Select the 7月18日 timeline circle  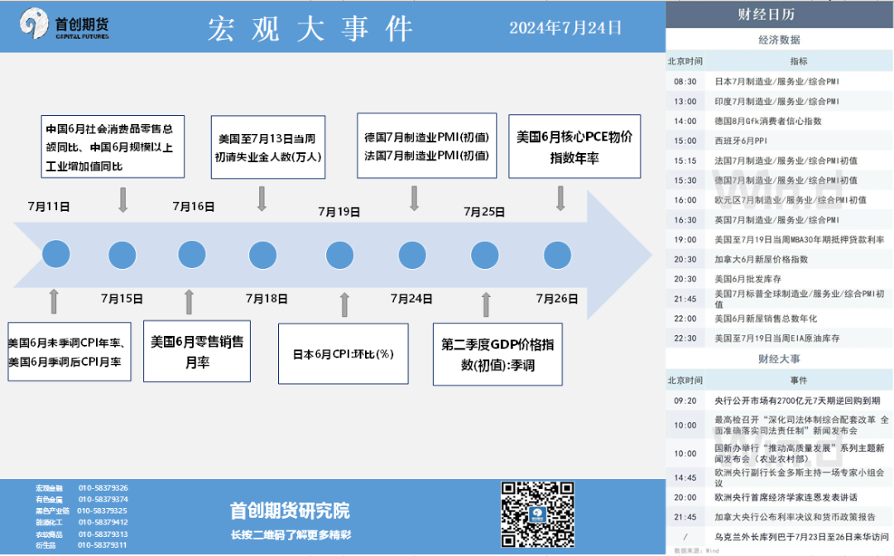click(263, 254)
